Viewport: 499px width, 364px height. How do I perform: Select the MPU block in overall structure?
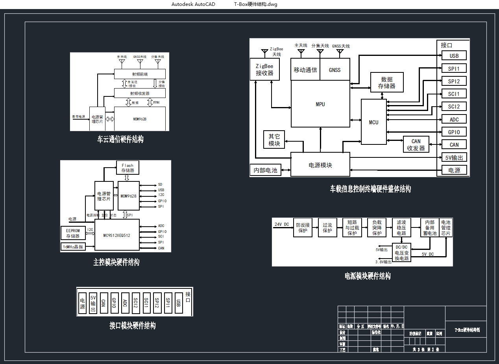[x=320, y=104]
